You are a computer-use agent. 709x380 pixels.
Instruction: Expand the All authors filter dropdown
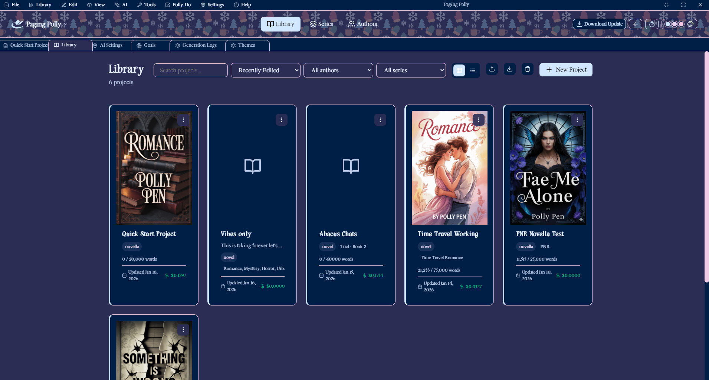coord(338,70)
